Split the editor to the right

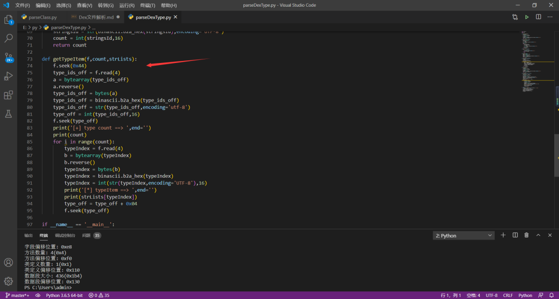pos(538,17)
